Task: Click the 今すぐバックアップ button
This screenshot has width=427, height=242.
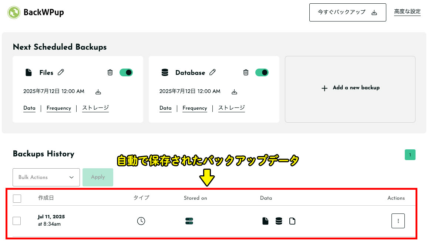Action: 347,12
